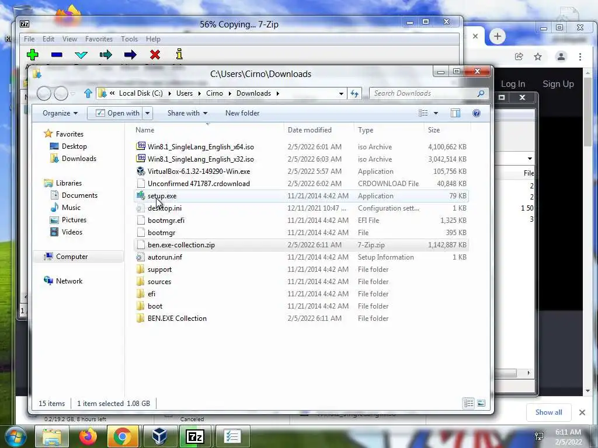Switch to large icons view in status bar

pos(481,403)
